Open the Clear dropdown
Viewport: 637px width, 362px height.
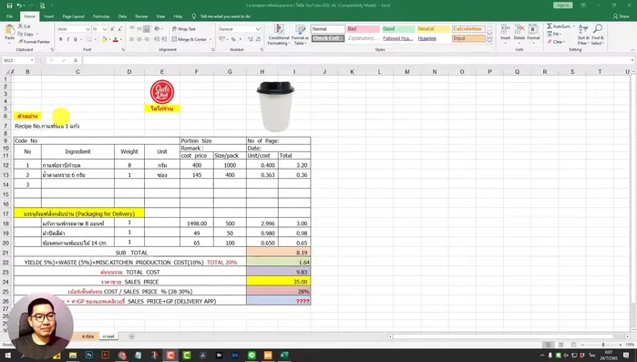coord(556,41)
